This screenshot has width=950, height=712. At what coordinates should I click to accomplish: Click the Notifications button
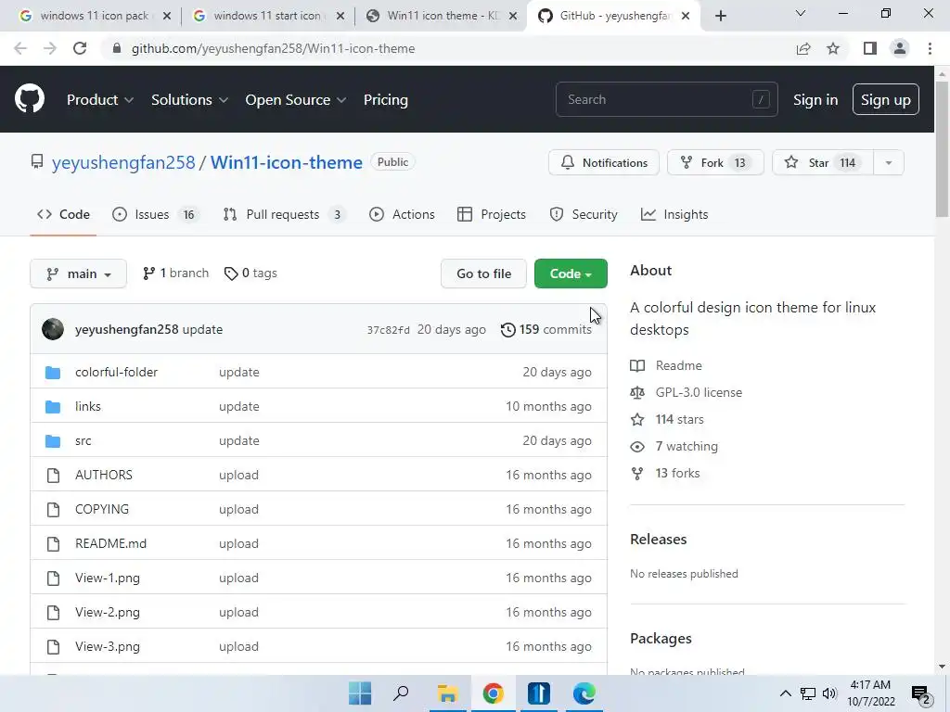pos(603,163)
